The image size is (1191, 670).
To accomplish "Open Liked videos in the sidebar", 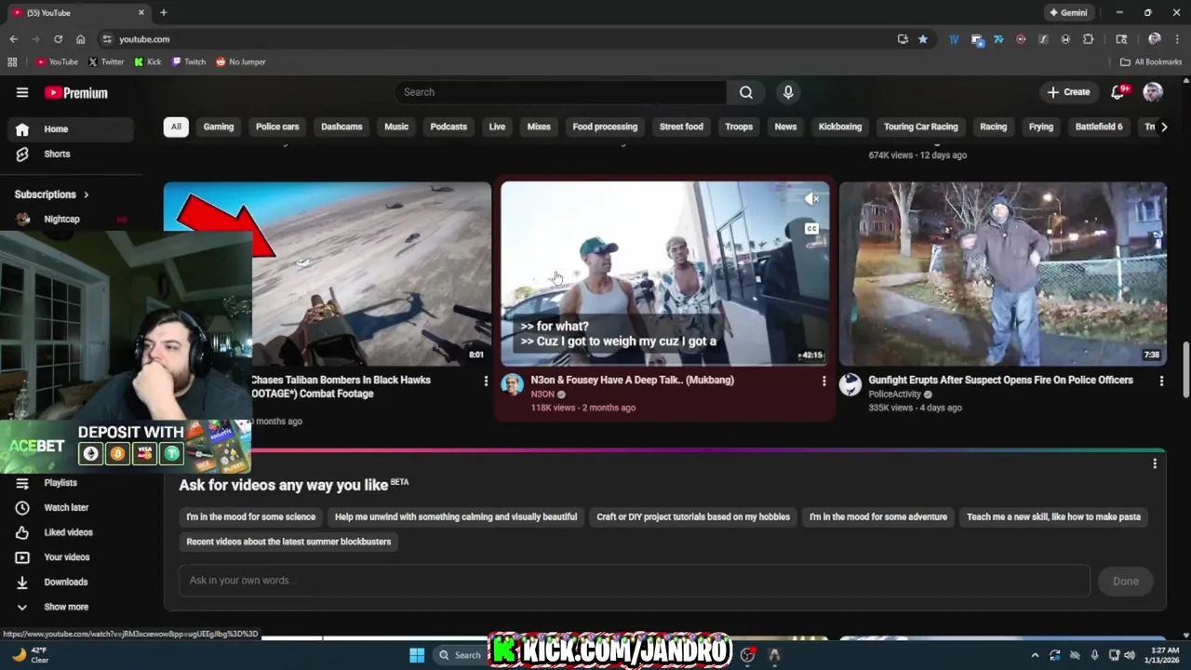I will point(73,532).
